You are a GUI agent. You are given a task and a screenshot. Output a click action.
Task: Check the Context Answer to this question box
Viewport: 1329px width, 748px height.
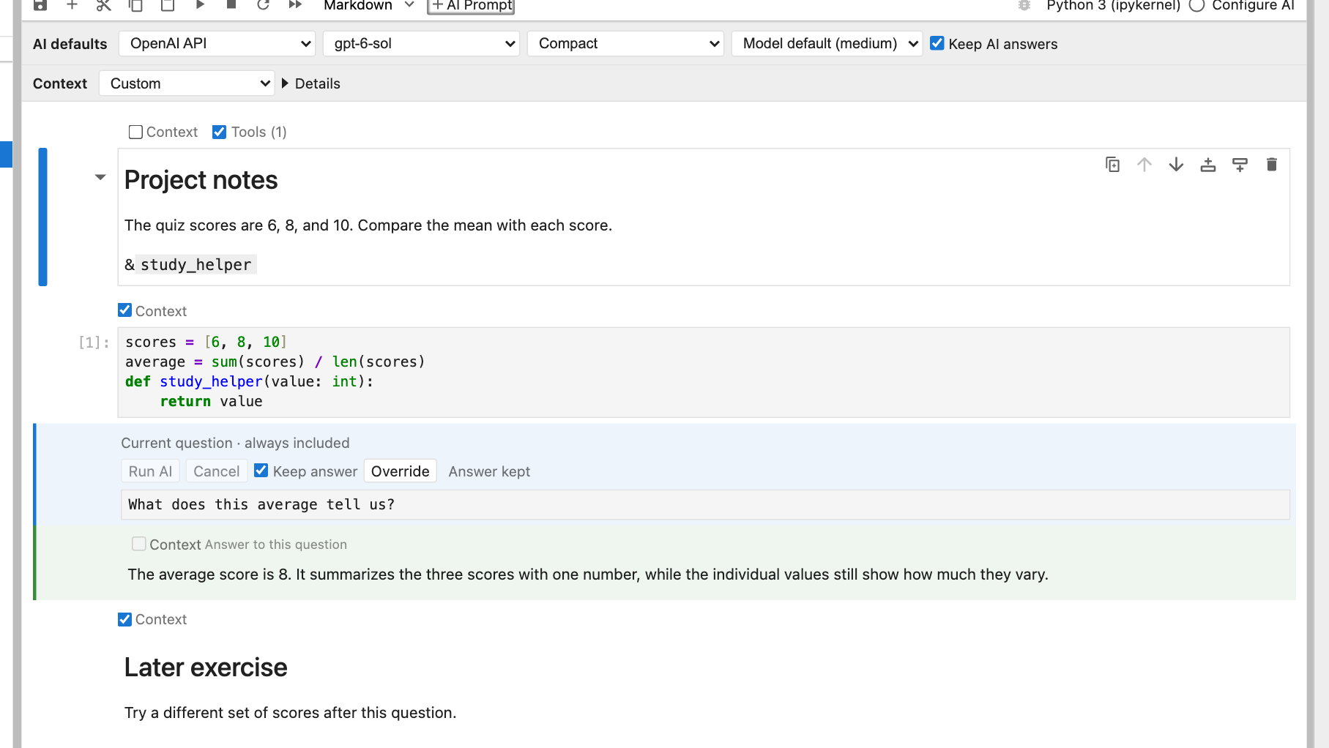(x=139, y=544)
